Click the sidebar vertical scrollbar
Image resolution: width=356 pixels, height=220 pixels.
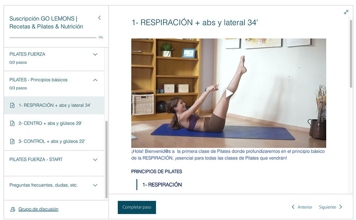coord(106,160)
